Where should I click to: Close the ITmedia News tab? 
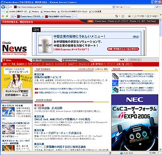click(x=43, y=17)
